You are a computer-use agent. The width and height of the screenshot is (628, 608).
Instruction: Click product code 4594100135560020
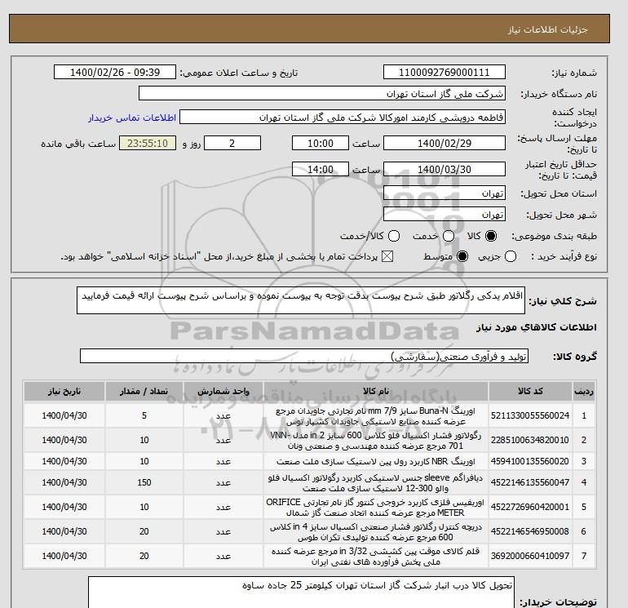click(x=530, y=461)
